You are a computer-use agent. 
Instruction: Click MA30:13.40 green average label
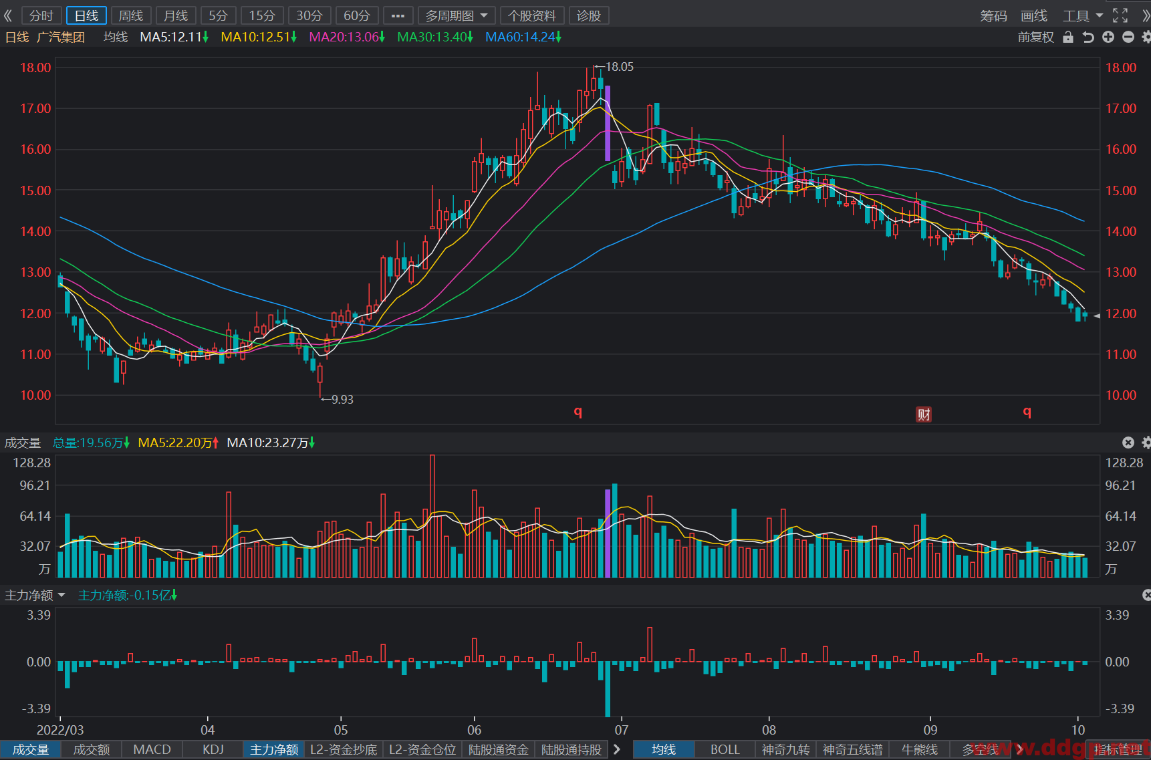[x=435, y=37]
